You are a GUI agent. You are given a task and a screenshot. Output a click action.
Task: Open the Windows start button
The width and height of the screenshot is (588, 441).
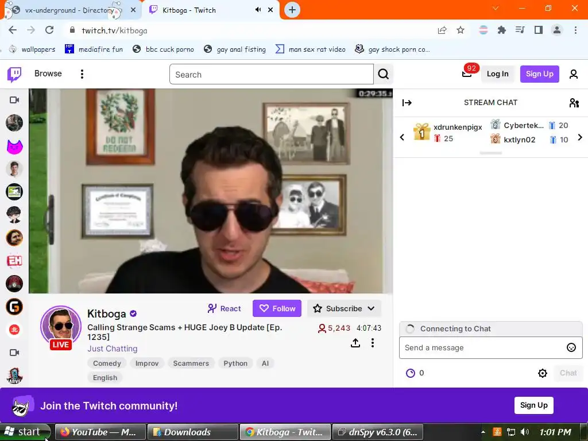click(25, 432)
